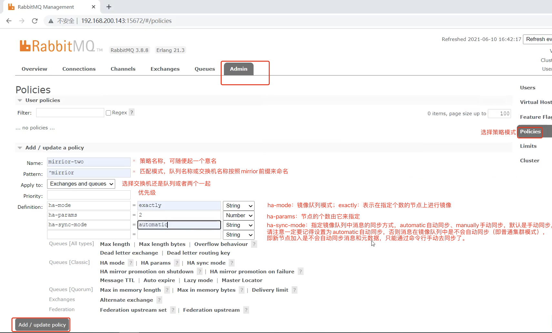The image size is (552, 333).
Task: Go to the Channels tab
Action: [123, 69]
